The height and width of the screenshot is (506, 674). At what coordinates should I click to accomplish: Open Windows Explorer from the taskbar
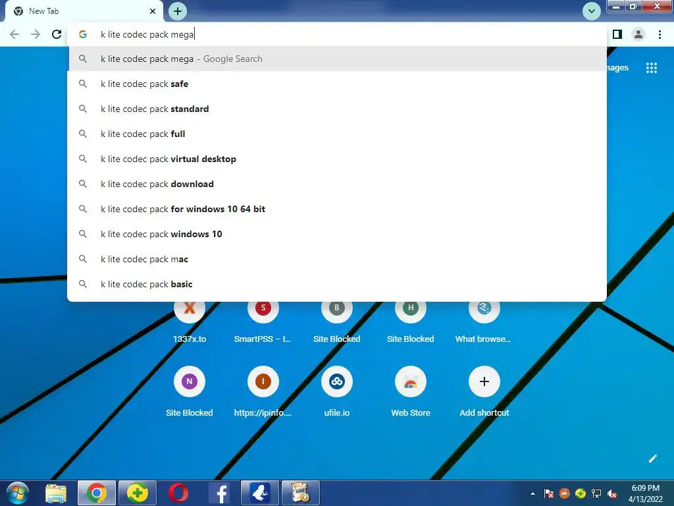[x=57, y=493]
